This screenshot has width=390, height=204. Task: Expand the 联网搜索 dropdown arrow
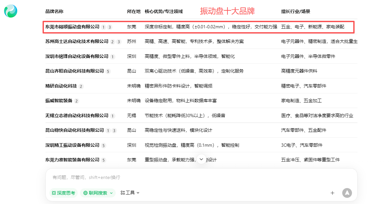point(111,193)
